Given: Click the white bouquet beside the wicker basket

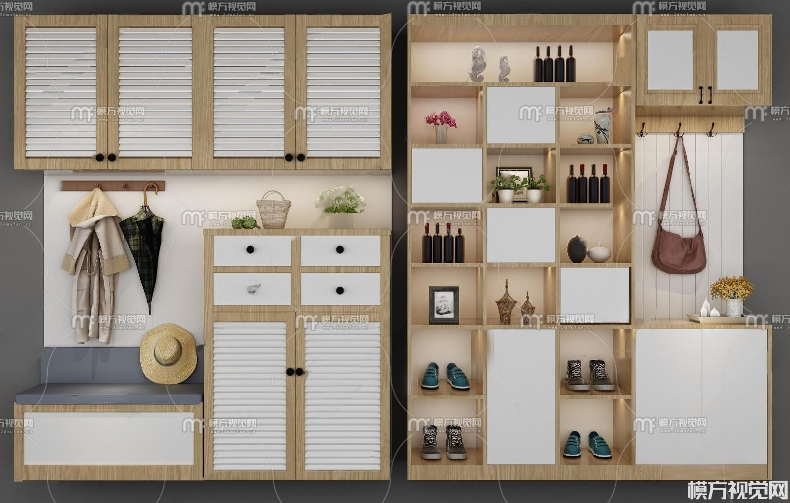Looking at the screenshot, I should [x=341, y=201].
